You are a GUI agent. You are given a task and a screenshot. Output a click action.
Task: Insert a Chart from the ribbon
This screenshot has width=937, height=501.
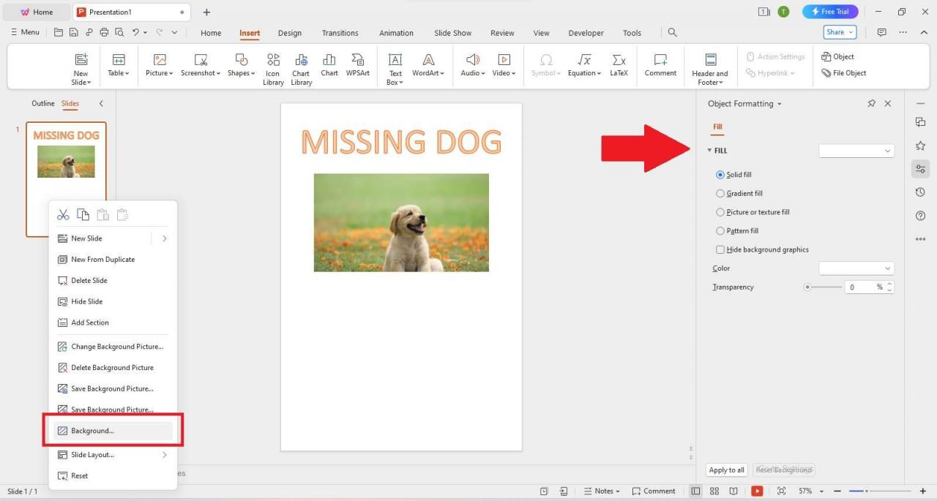[329, 66]
